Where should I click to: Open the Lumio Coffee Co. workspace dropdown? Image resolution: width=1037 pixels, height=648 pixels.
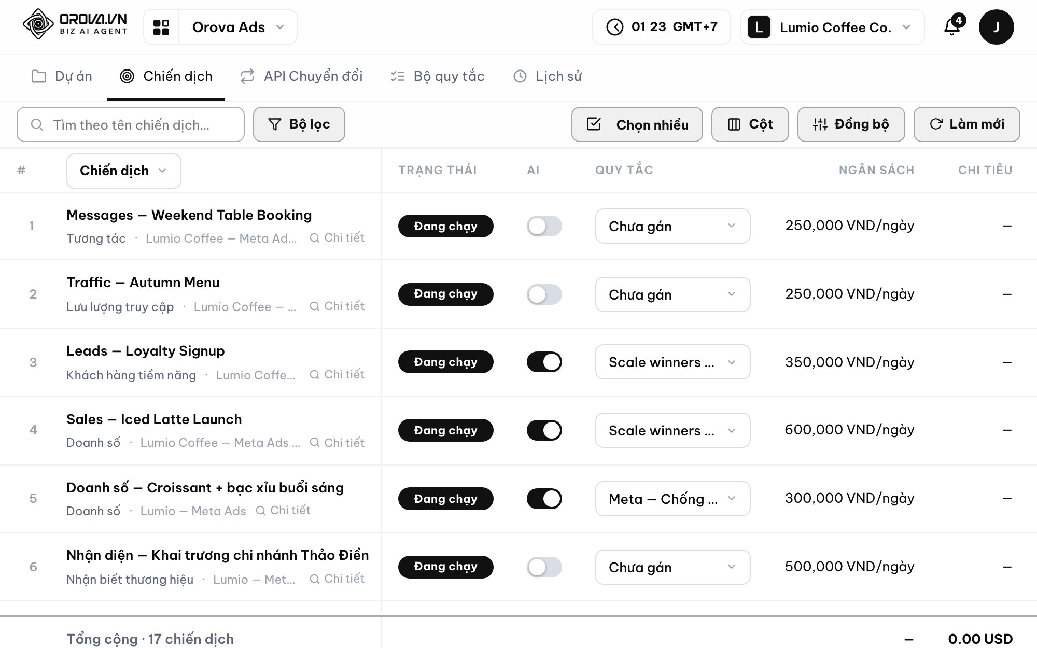tap(833, 27)
